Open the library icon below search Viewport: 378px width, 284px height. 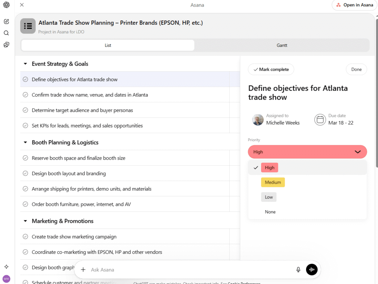pyautogui.click(x=6, y=45)
